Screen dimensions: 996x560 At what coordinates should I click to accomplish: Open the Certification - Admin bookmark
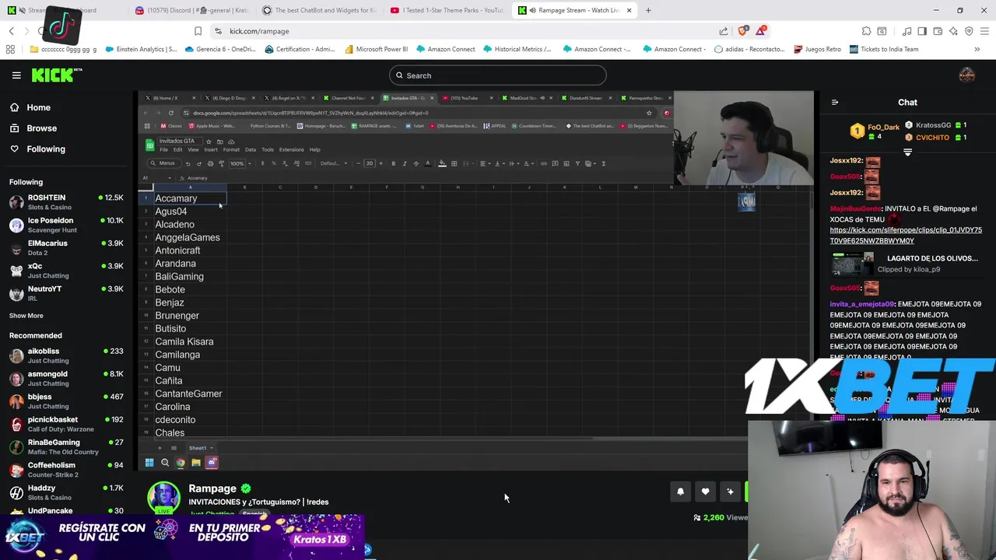(x=300, y=49)
